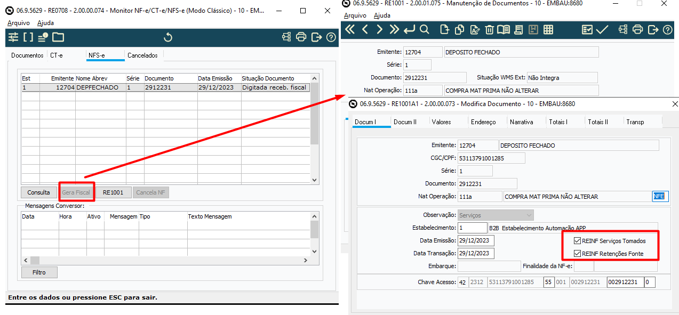Open the folder icon in the Monitor toolbar
679x315 pixels.
coord(58,37)
